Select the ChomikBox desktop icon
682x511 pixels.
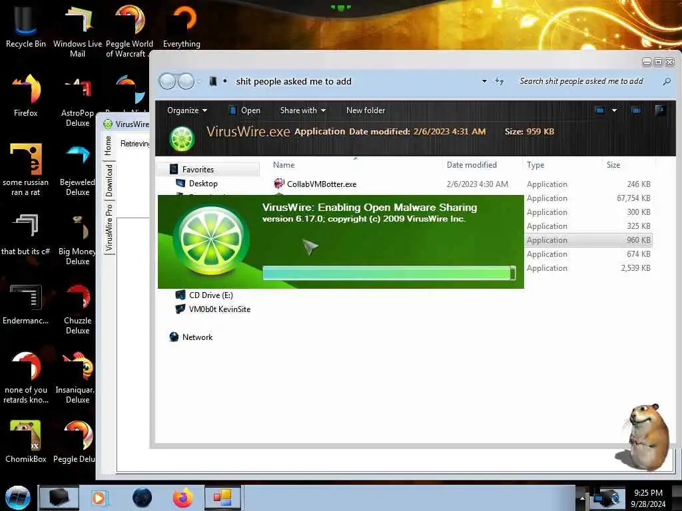click(x=25, y=442)
